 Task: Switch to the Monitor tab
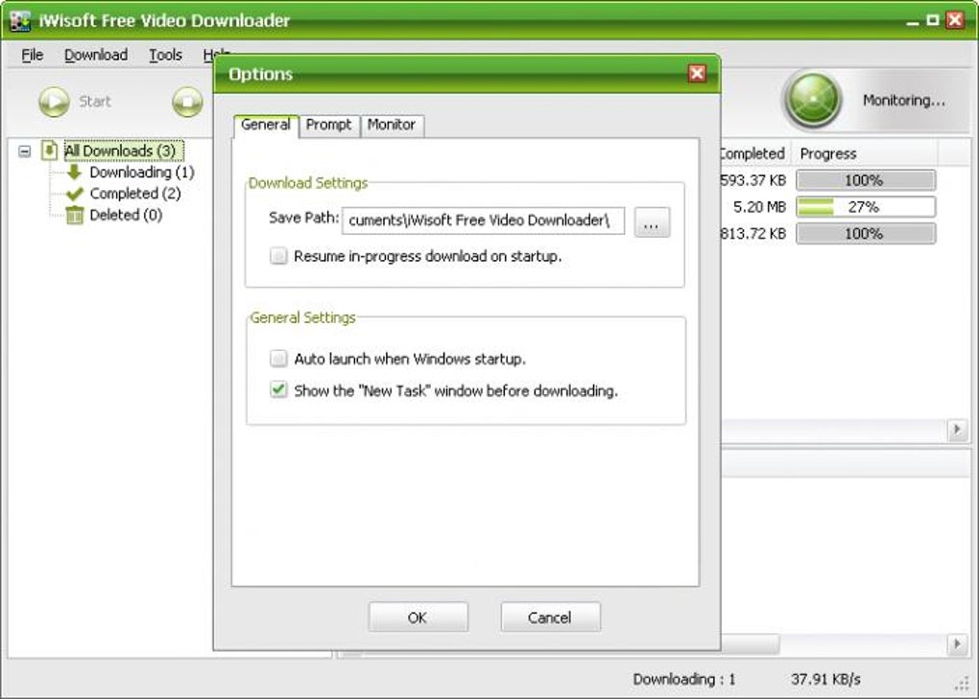point(392,125)
